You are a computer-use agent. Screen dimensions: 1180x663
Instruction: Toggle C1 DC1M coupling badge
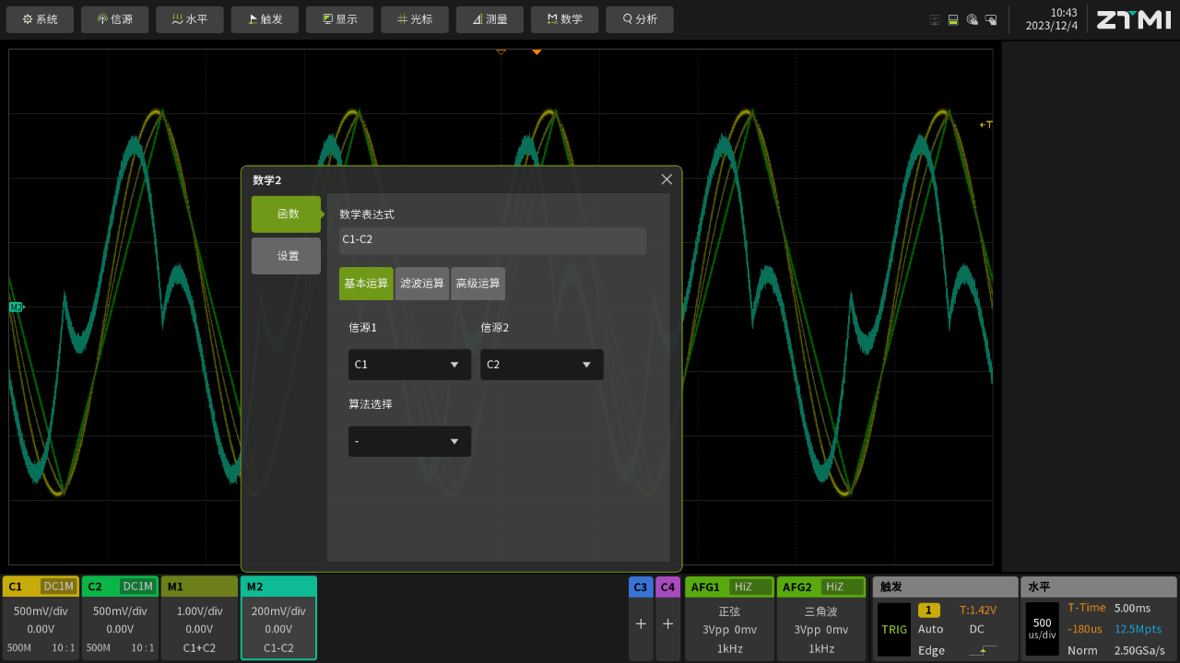coord(58,587)
